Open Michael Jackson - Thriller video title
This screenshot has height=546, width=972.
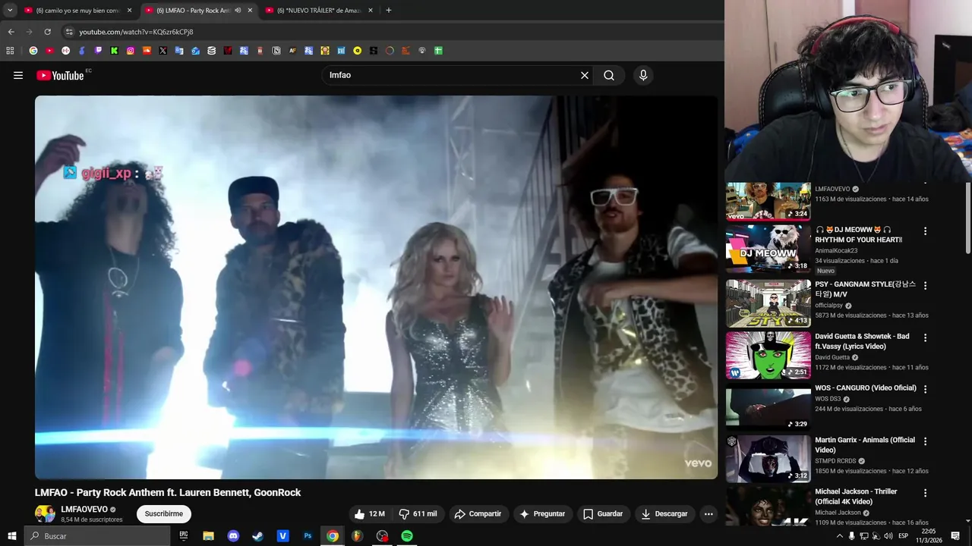[x=856, y=497]
